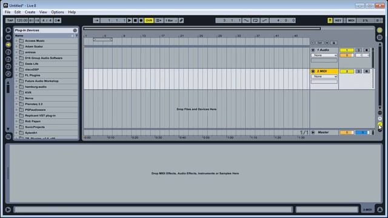The height and width of the screenshot is (218, 388).
Task: Expand the Adam Szabo folder
Action: [16, 47]
